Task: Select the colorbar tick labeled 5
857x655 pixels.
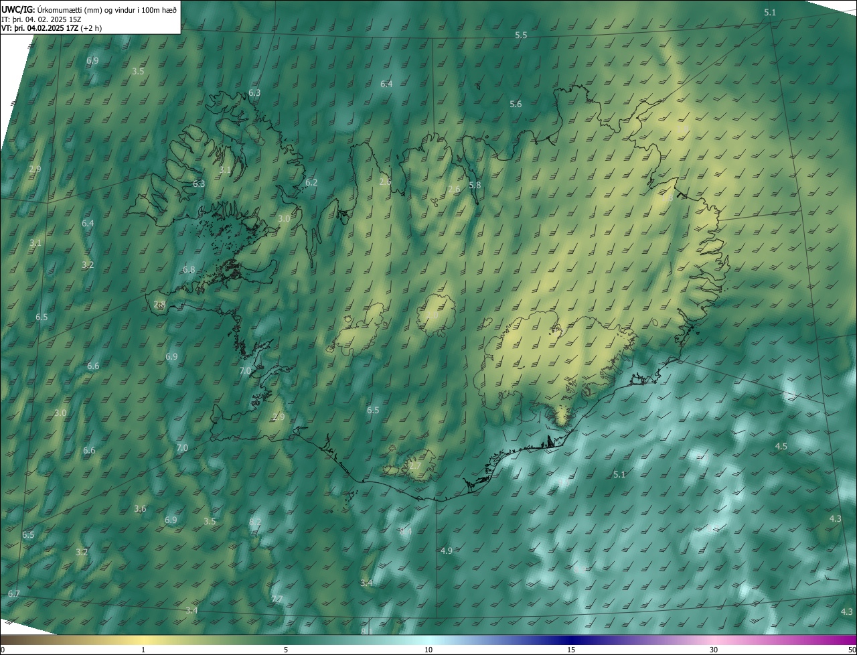Action: pos(286,650)
